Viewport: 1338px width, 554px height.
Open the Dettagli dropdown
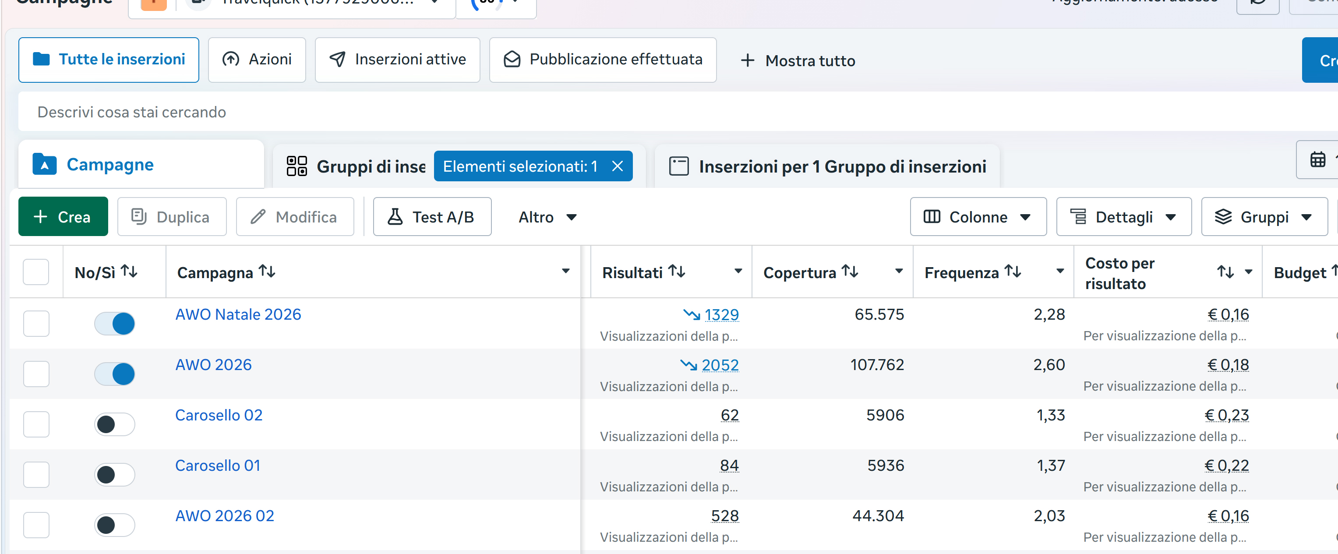[x=1124, y=216]
